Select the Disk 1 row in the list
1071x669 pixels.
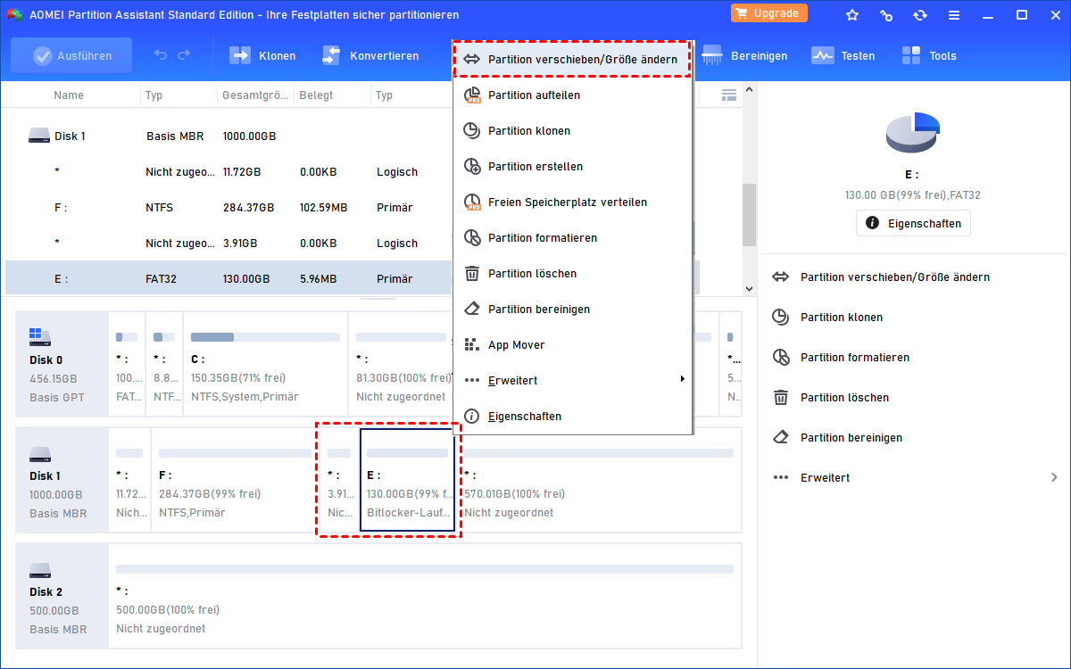point(228,136)
